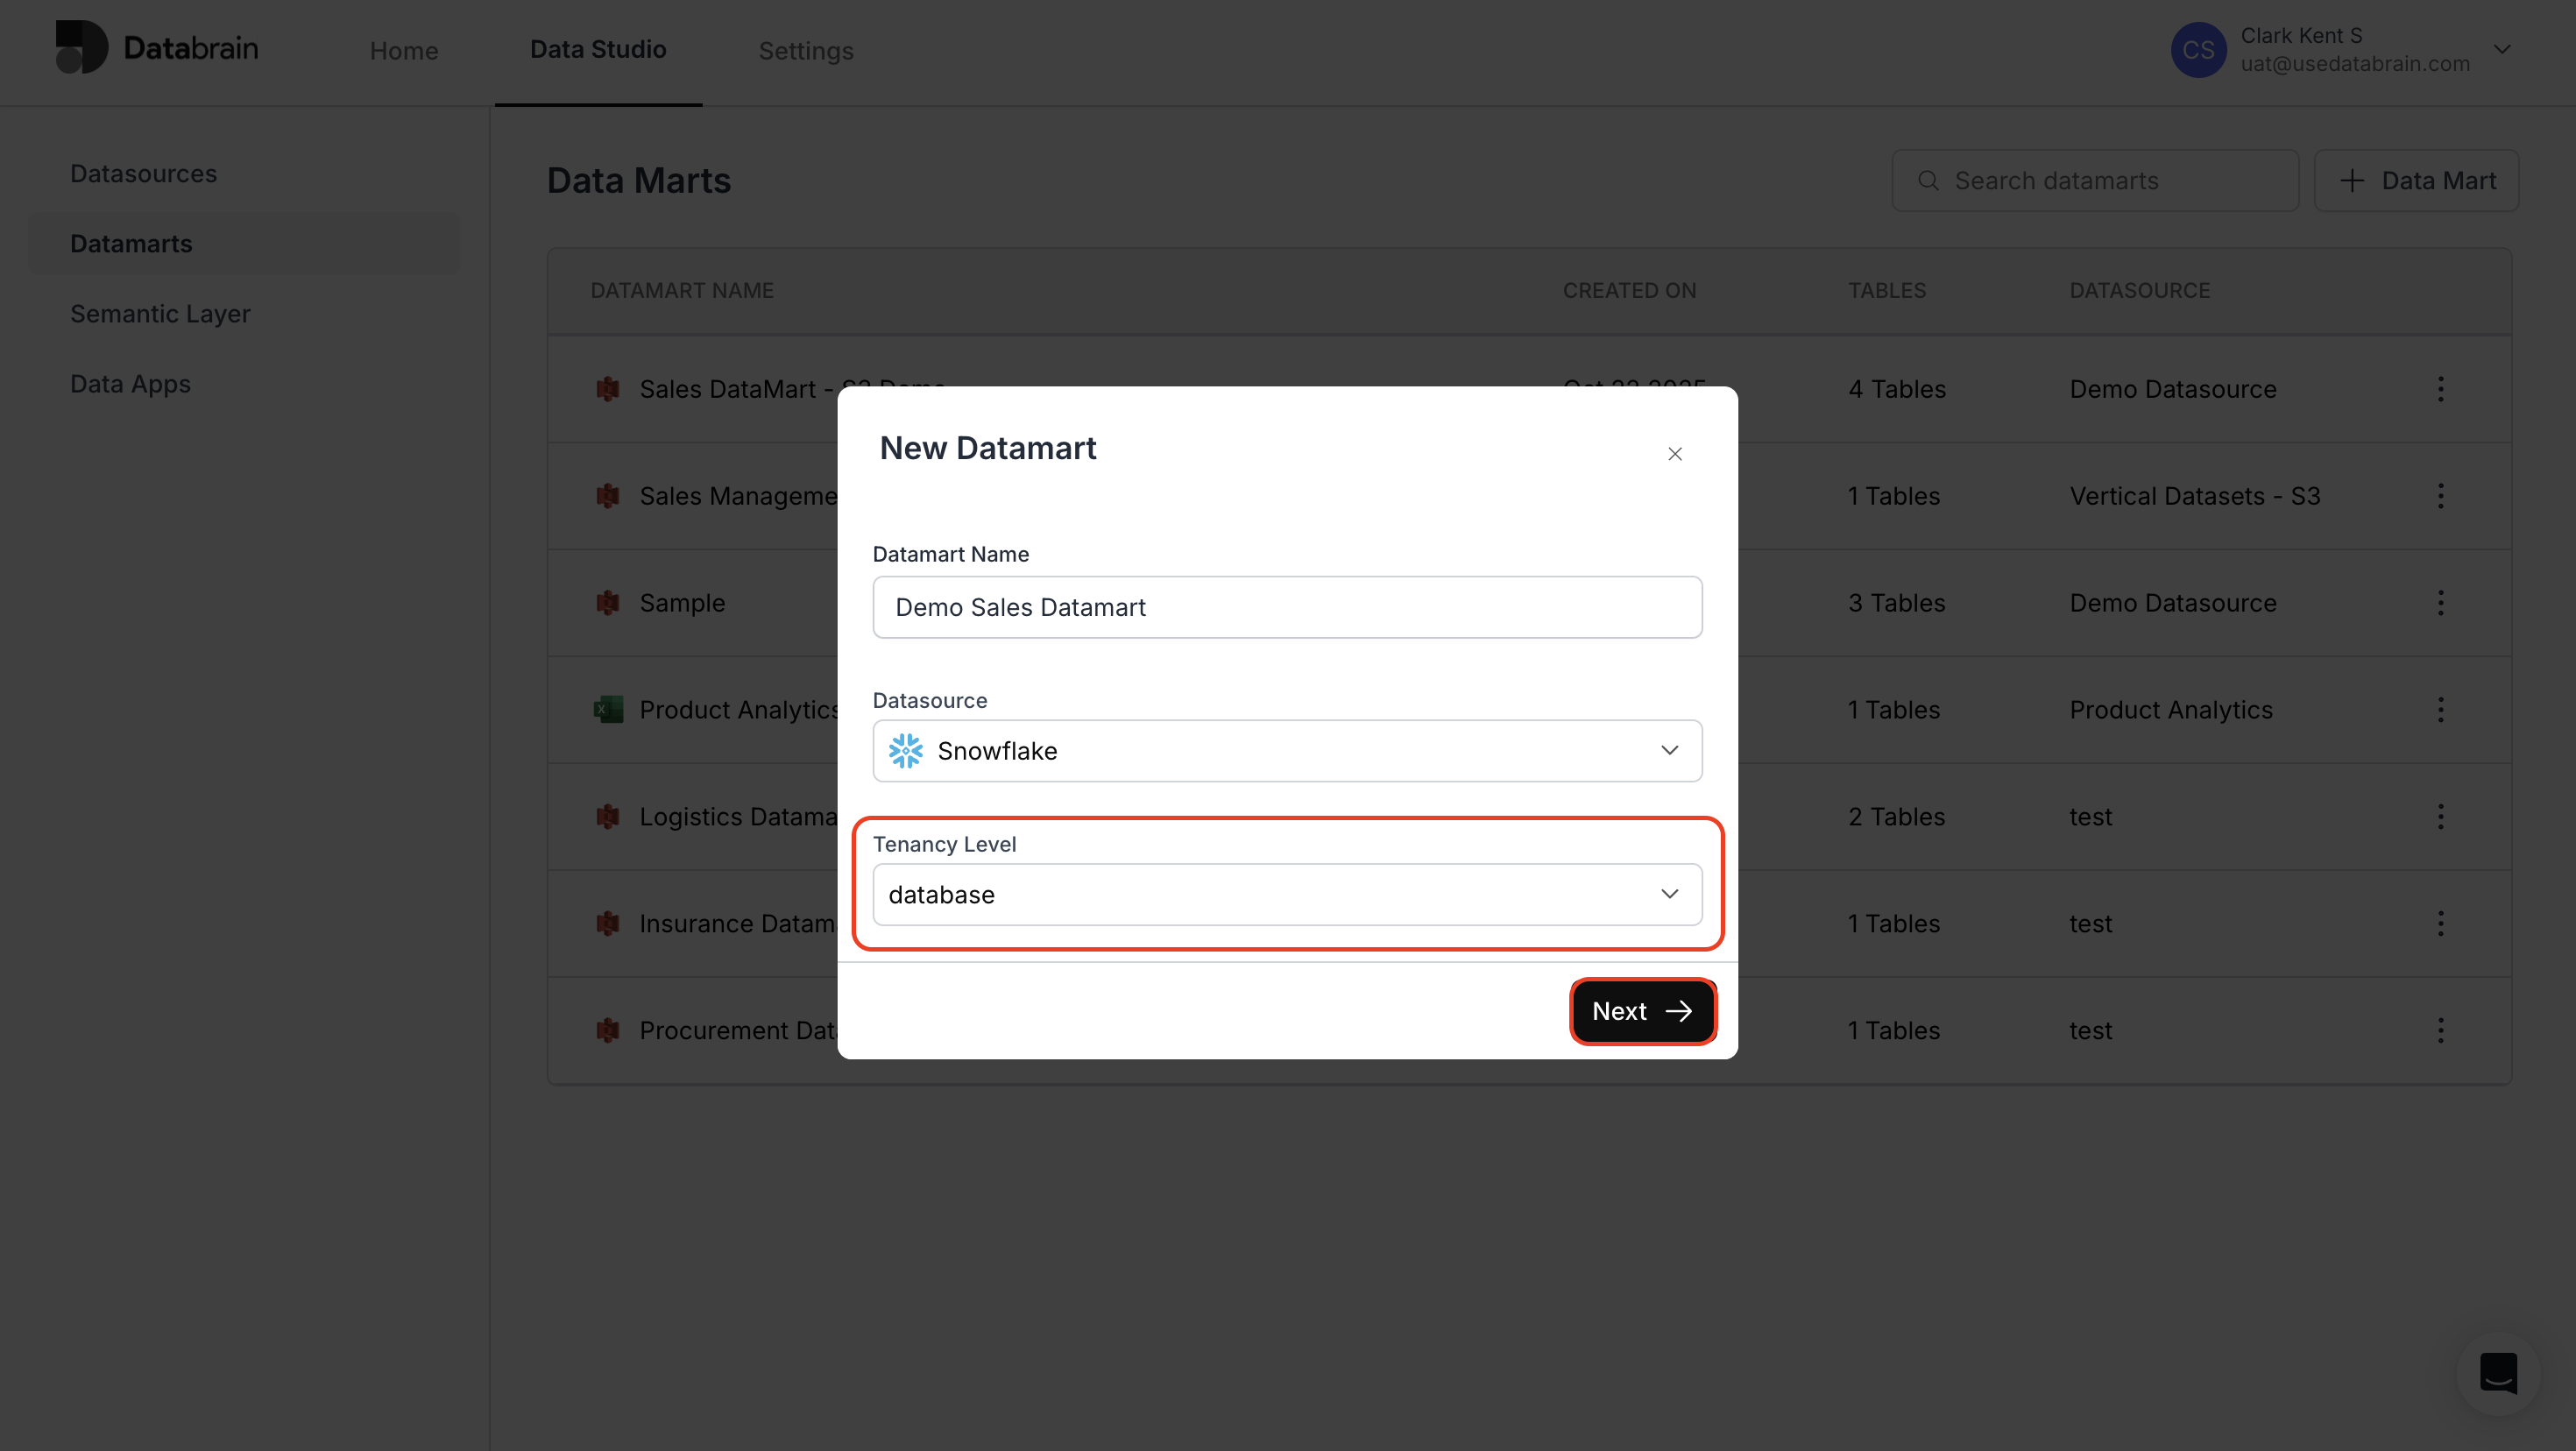Image resolution: width=2576 pixels, height=1451 pixels.
Task: Switch to the Settings tab
Action: [x=806, y=50]
